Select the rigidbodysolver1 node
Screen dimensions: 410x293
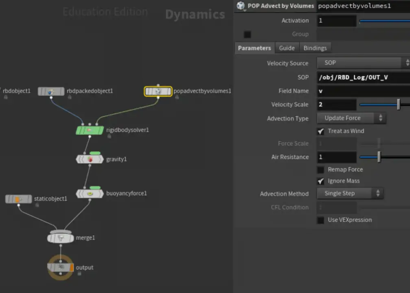(x=90, y=130)
